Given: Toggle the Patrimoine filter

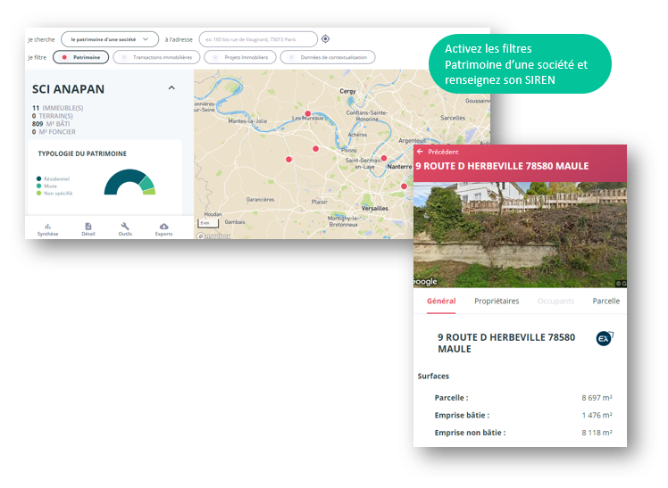Looking at the screenshot, I should [81, 57].
